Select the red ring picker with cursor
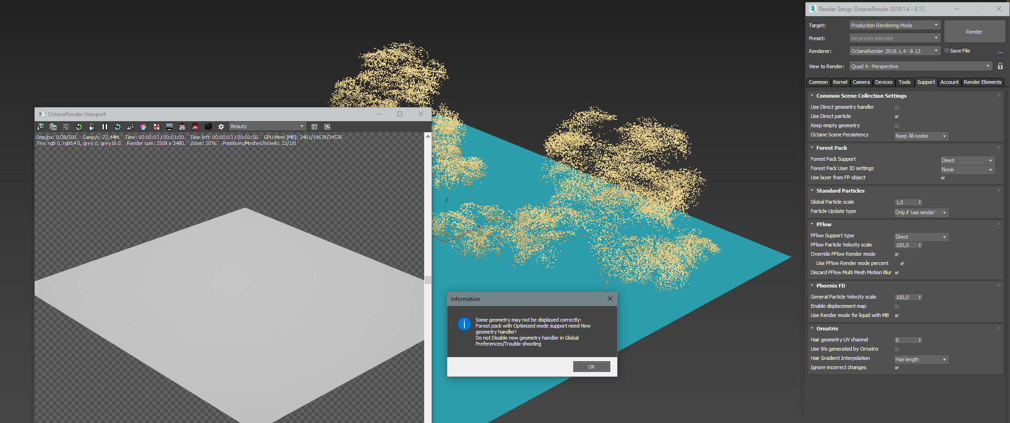Screen dimensions: 1010x423 tap(156, 127)
